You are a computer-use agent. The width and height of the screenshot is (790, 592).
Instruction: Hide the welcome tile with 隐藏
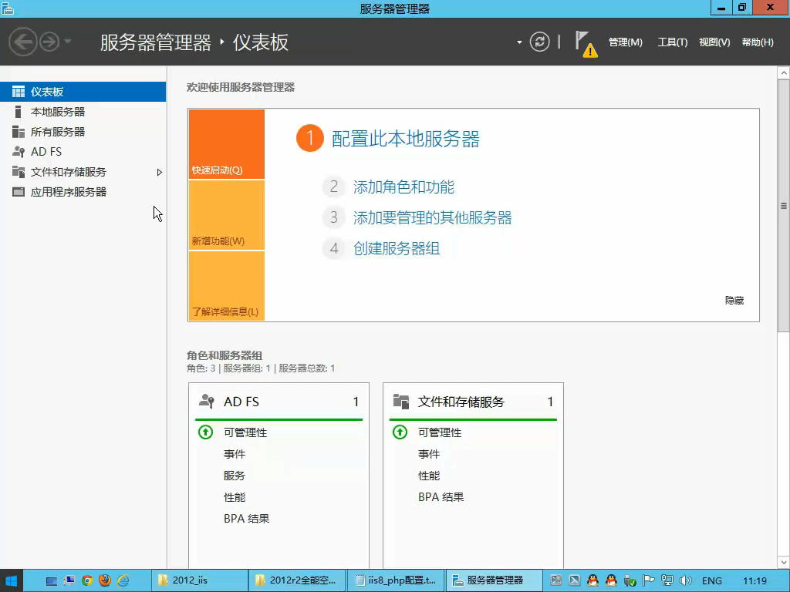click(x=734, y=301)
